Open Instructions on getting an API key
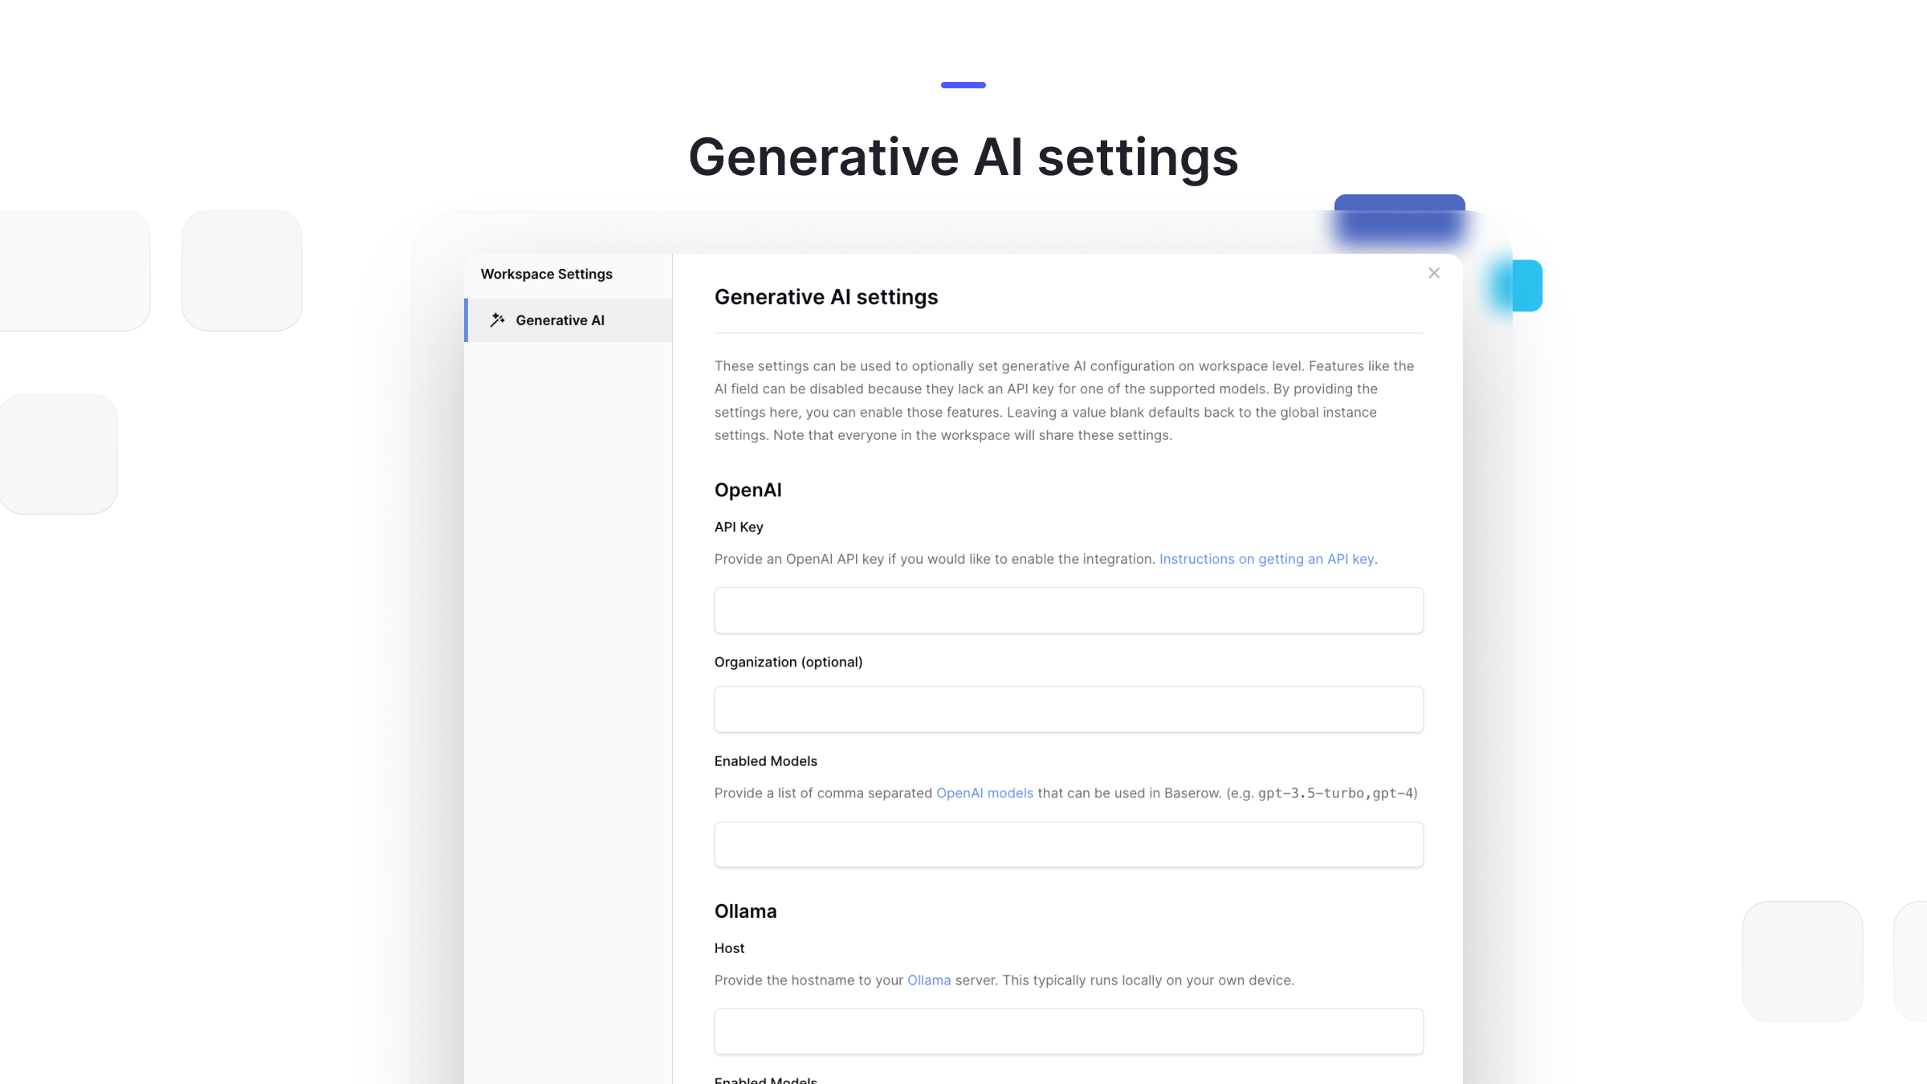Image resolution: width=1927 pixels, height=1084 pixels. pos(1266,559)
